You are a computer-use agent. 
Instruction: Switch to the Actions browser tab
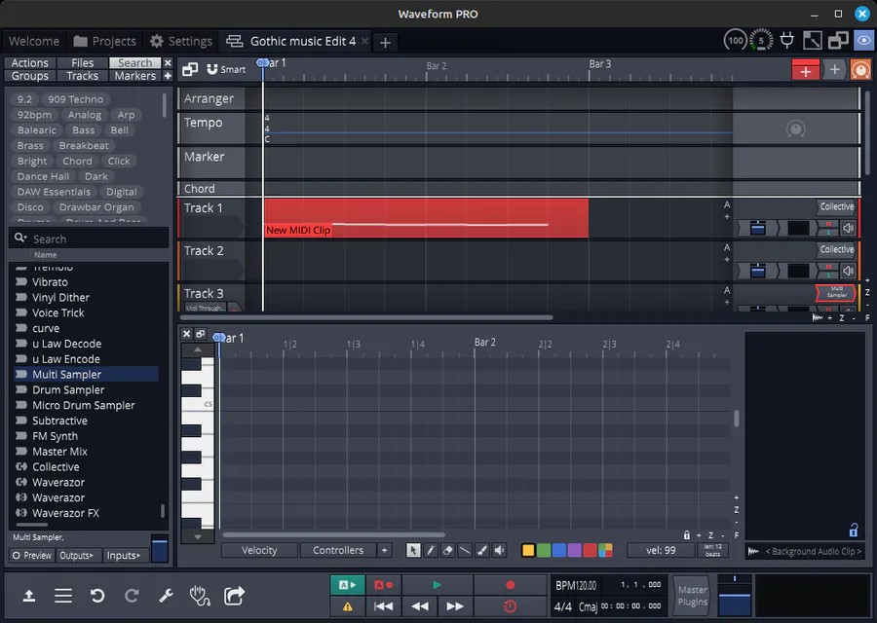click(29, 62)
